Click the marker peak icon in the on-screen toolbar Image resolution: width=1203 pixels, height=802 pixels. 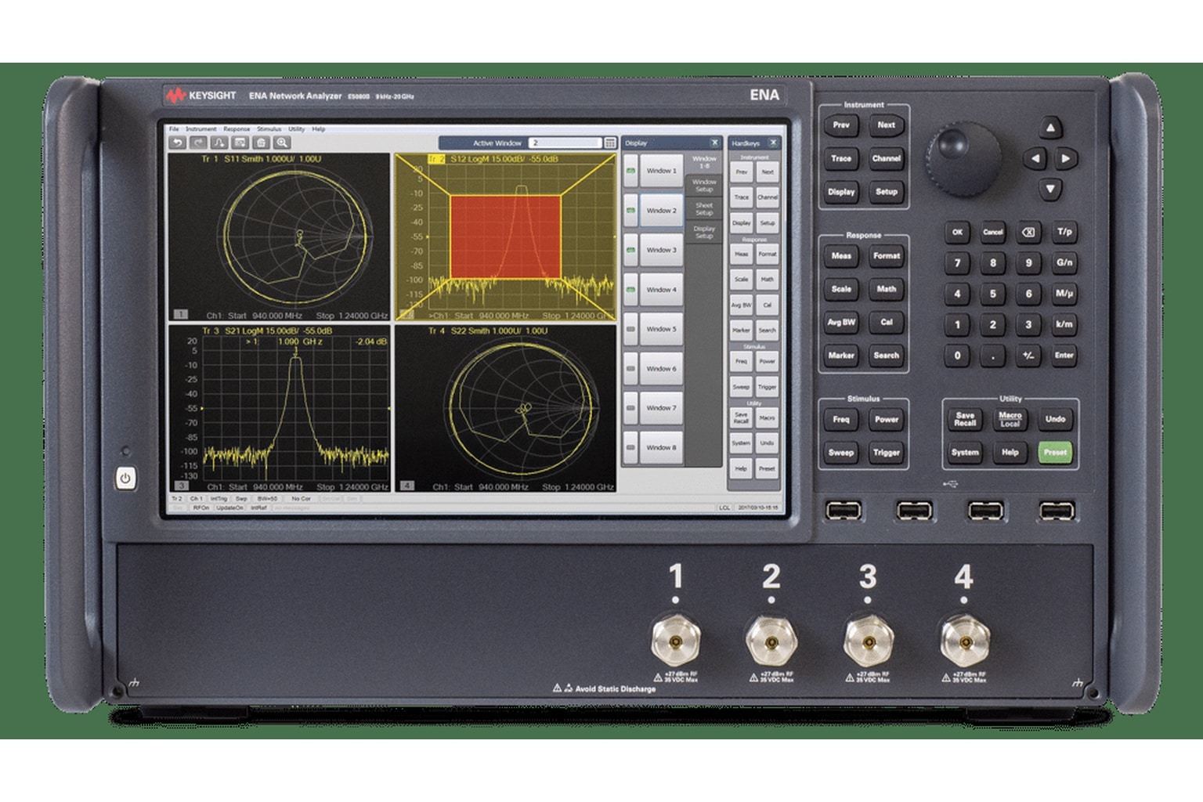click(219, 143)
